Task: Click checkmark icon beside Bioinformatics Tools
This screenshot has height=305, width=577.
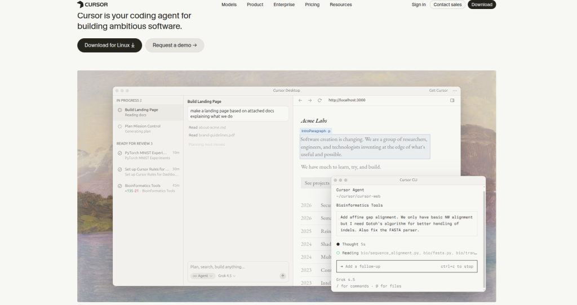Action: pos(119,186)
